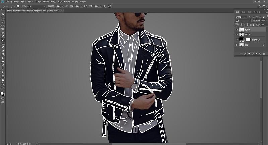268x145 pixels.
Task: Select the History Brush tool
Action: [3, 47]
